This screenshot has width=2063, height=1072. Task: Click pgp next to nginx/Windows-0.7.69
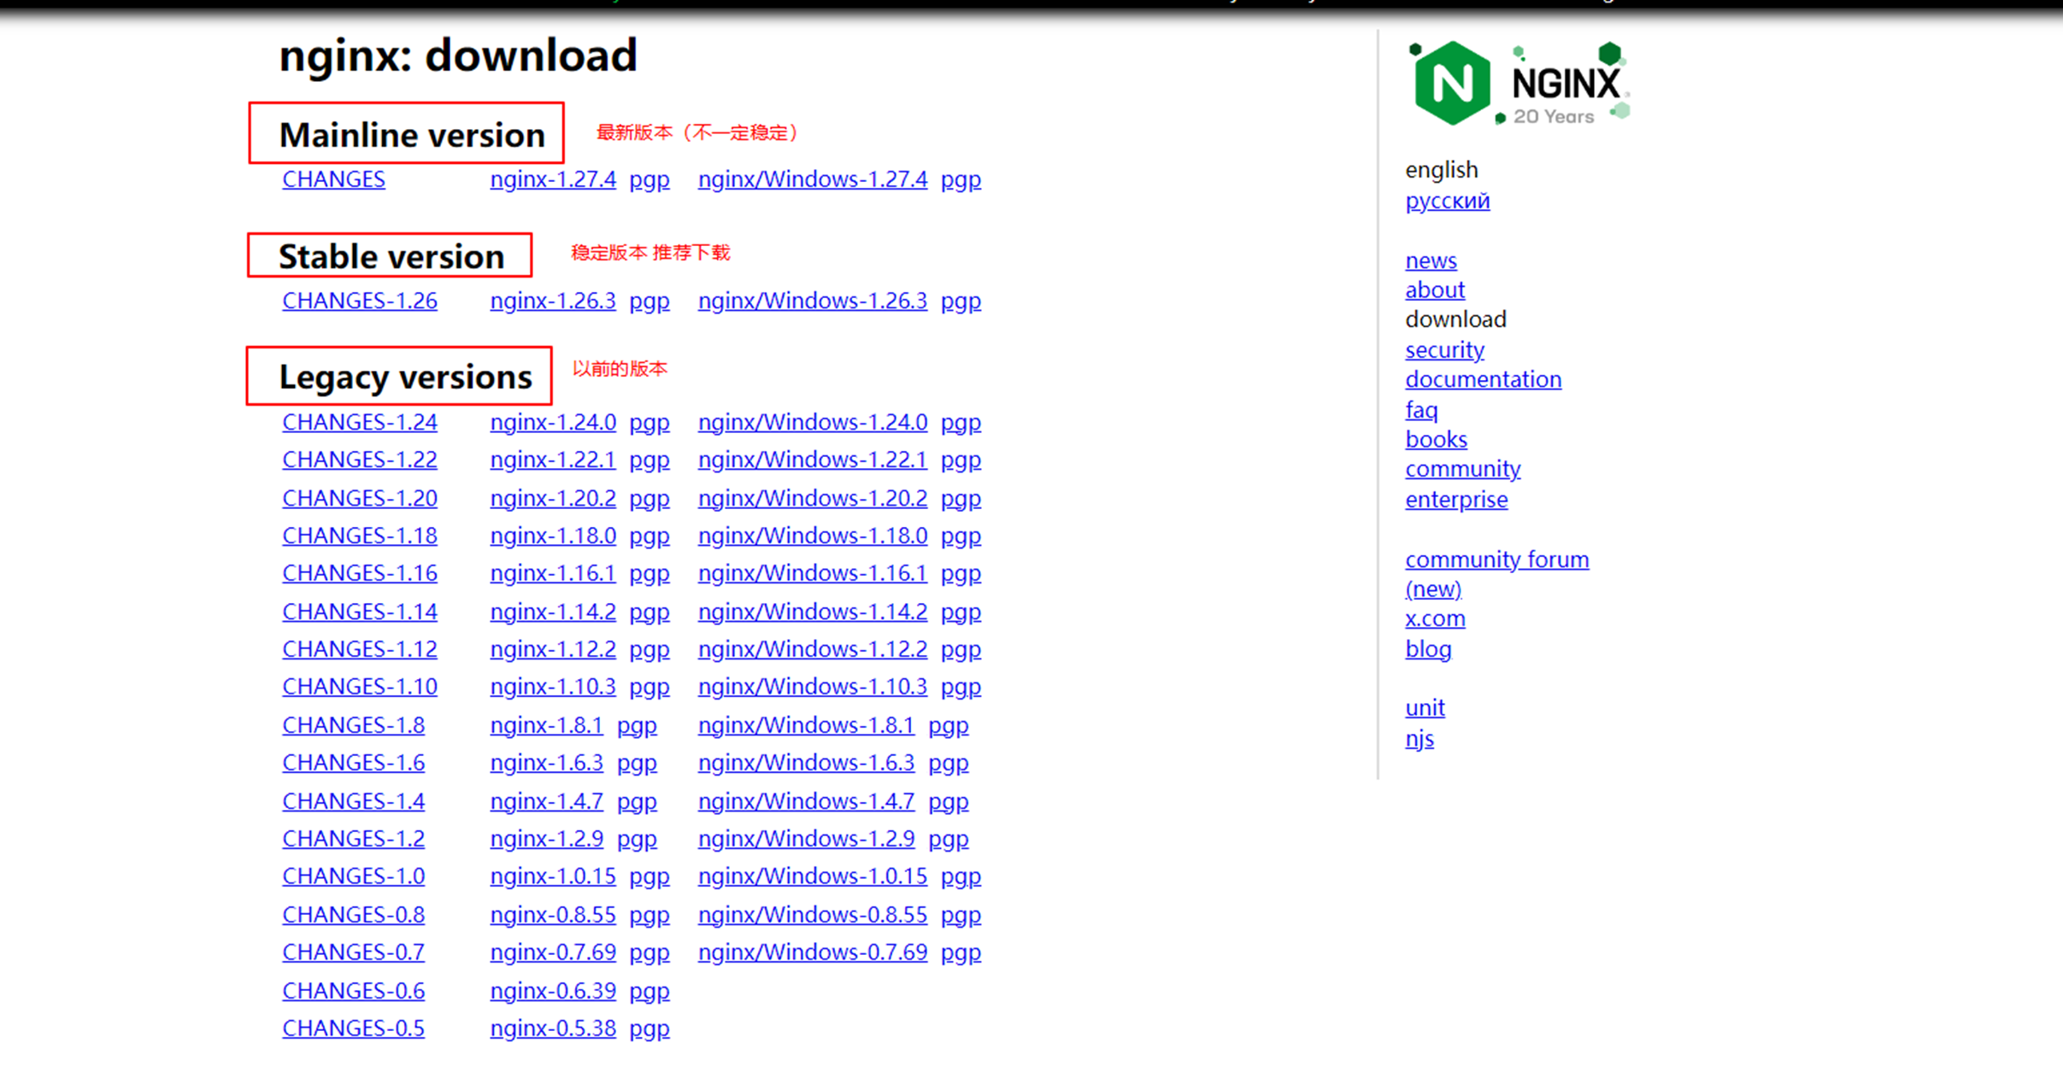coord(961,952)
